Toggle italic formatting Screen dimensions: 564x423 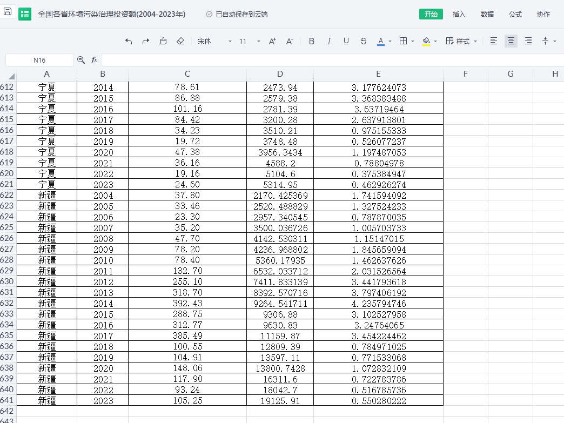click(x=329, y=42)
